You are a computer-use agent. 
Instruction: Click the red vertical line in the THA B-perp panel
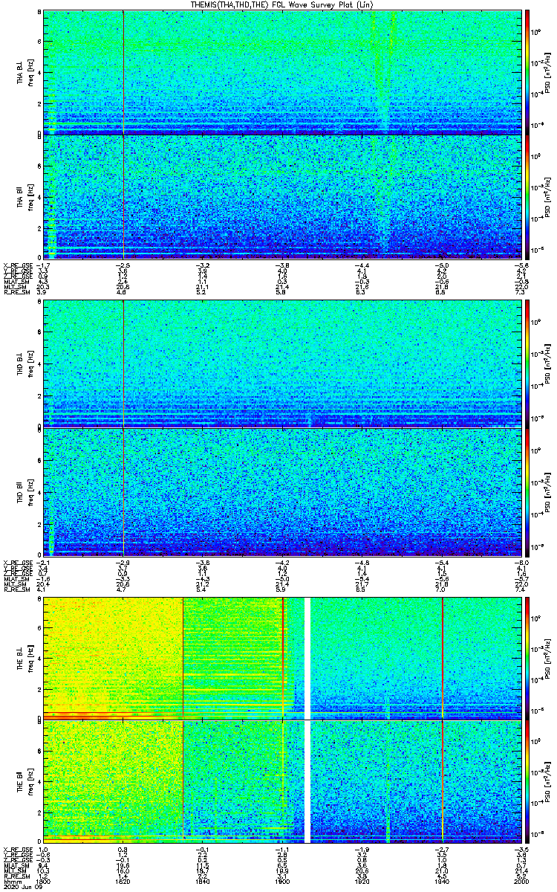tap(123, 71)
